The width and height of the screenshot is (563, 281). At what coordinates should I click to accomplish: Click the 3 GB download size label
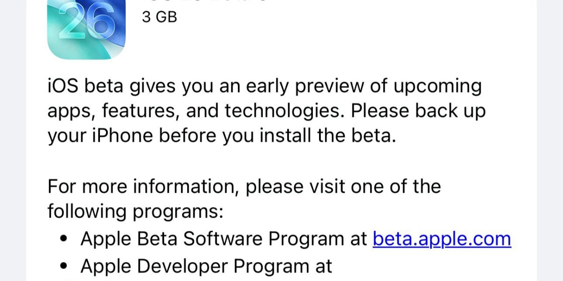[160, 17]
